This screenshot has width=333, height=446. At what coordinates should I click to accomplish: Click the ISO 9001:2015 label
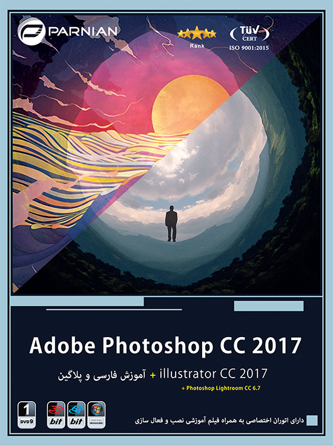[249, 48]
